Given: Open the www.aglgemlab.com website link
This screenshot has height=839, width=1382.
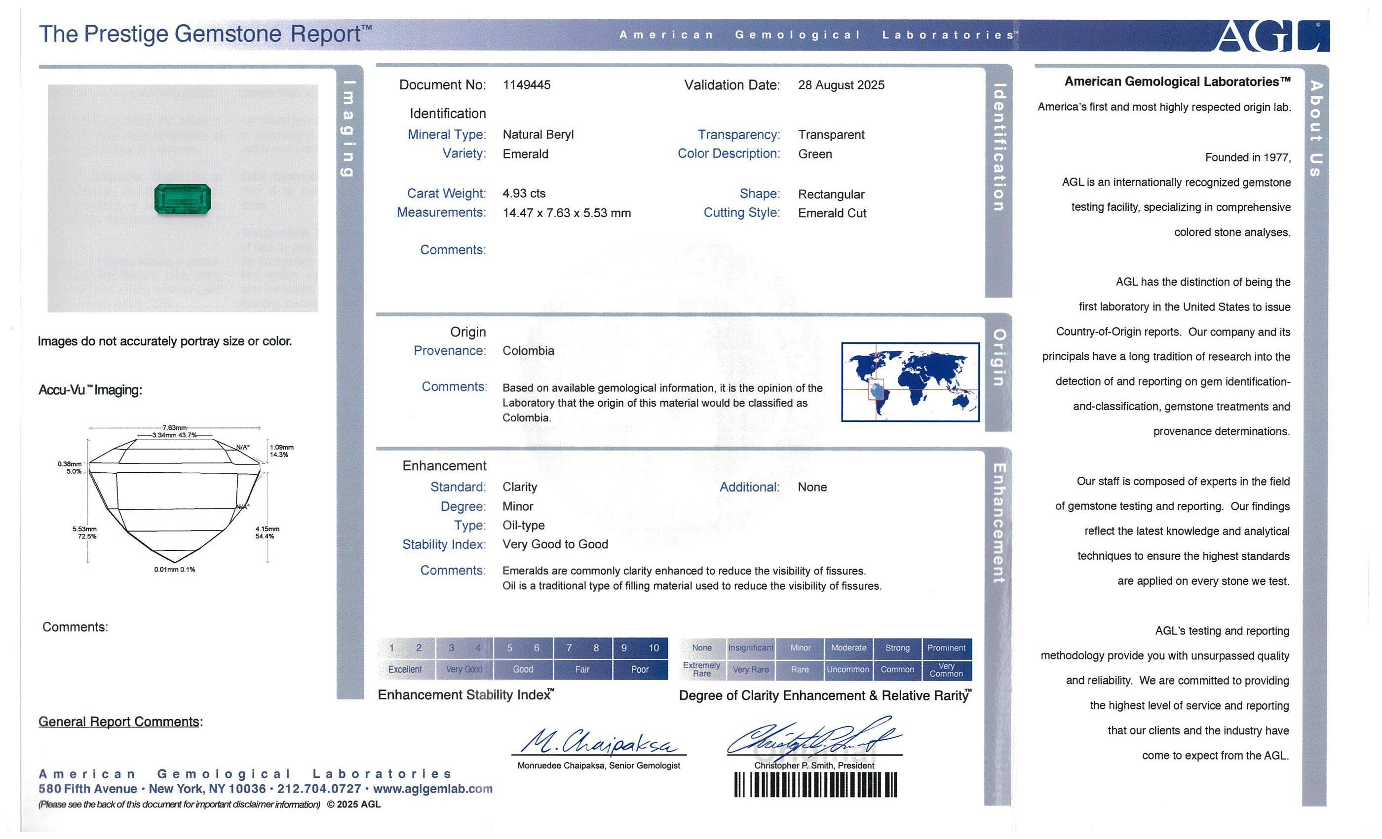Looking at the screenshot, I should tap(432, 789).
